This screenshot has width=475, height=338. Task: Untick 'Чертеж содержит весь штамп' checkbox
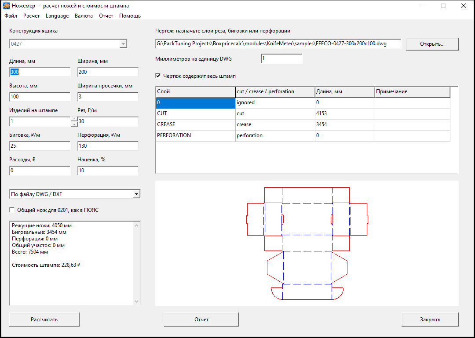pos(158,76)
